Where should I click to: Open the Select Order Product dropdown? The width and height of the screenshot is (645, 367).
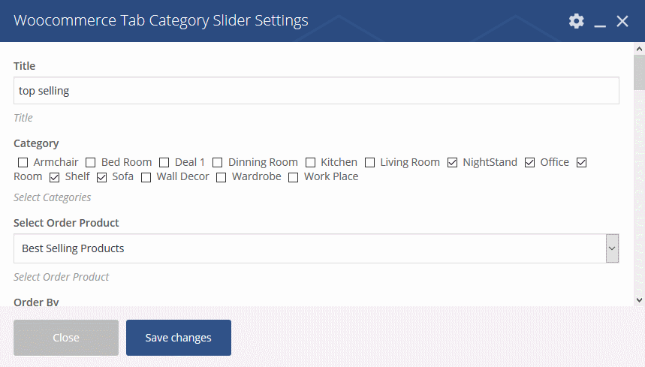(x=316, y=248)
